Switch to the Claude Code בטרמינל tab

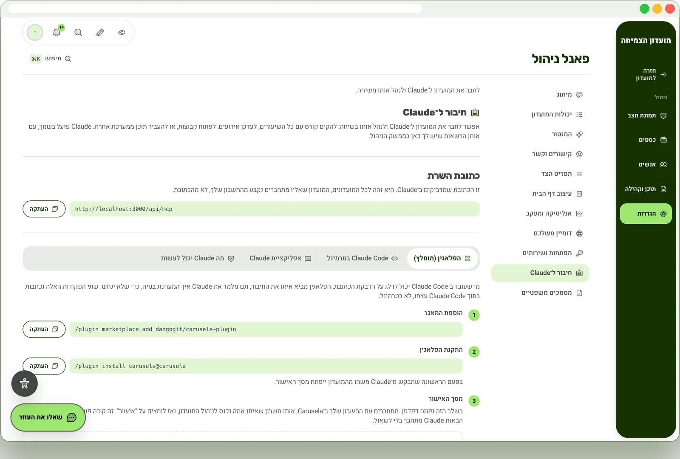[363, 258]
